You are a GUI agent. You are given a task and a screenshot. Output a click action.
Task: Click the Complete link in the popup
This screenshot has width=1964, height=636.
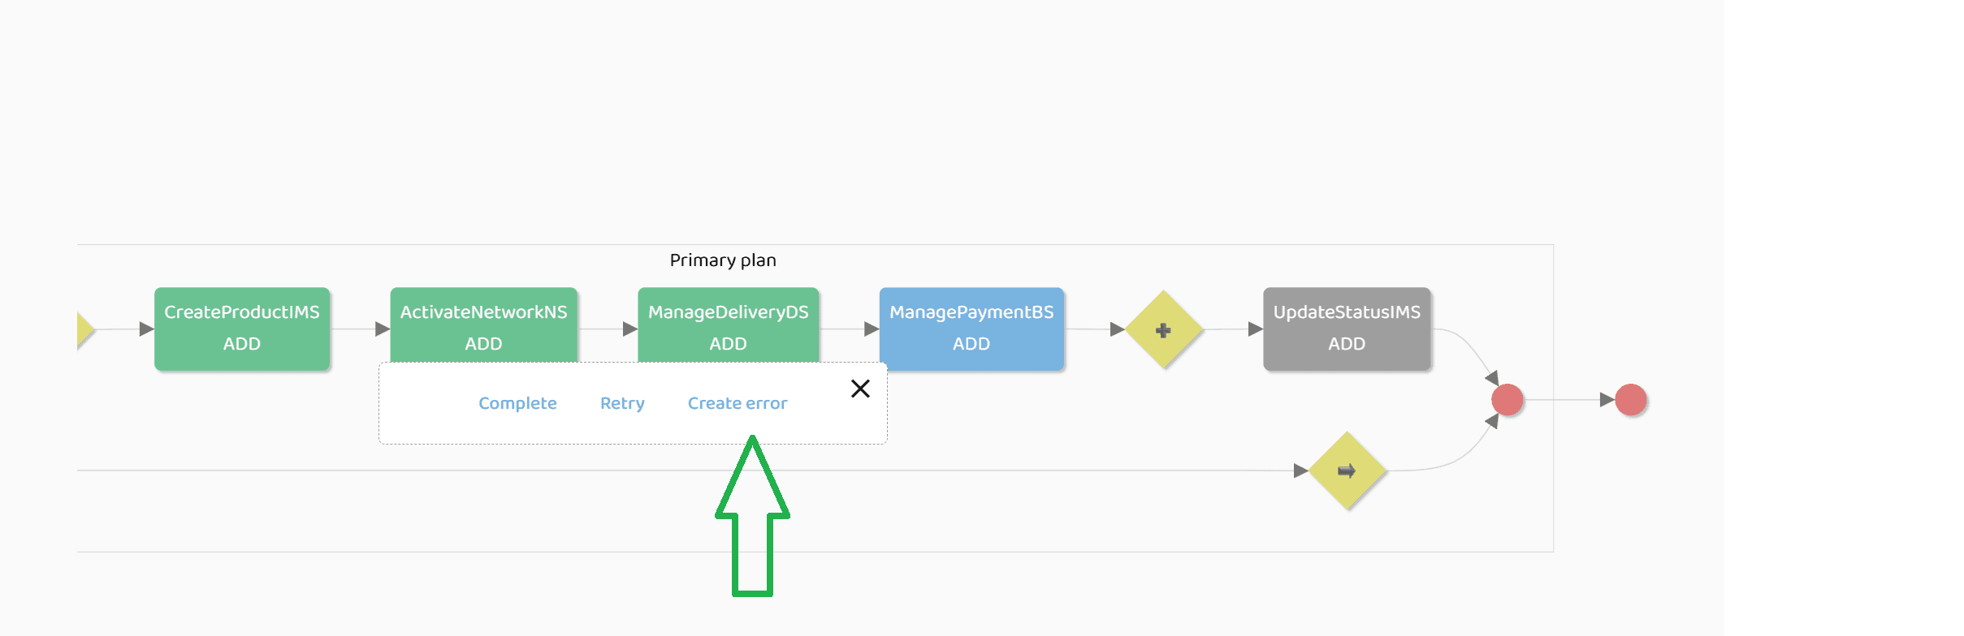pyautogui.click(x=517, y=403)
